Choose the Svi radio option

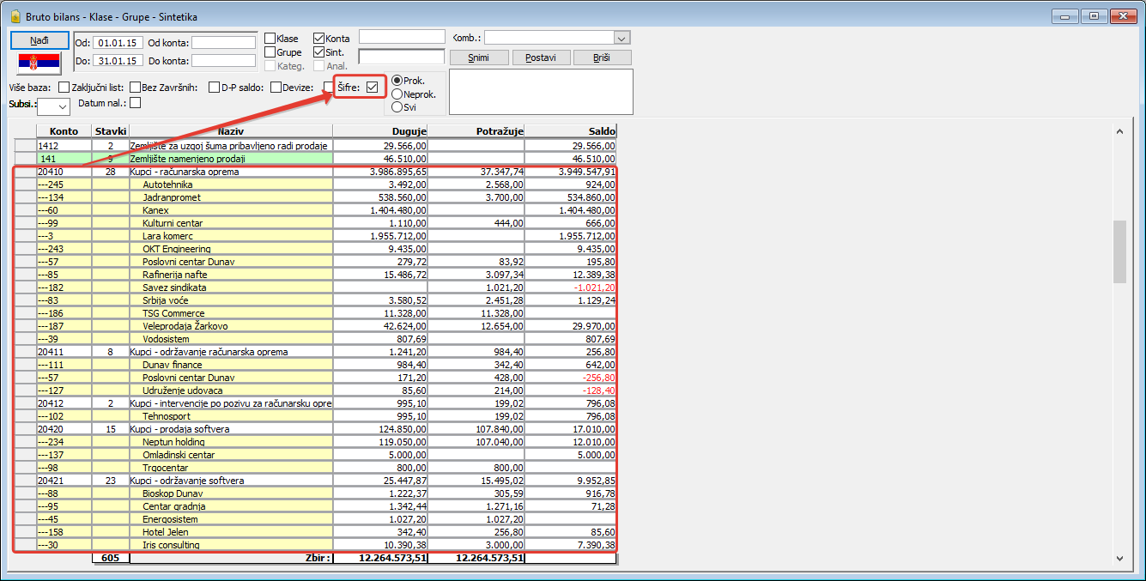tap(397, 107)
